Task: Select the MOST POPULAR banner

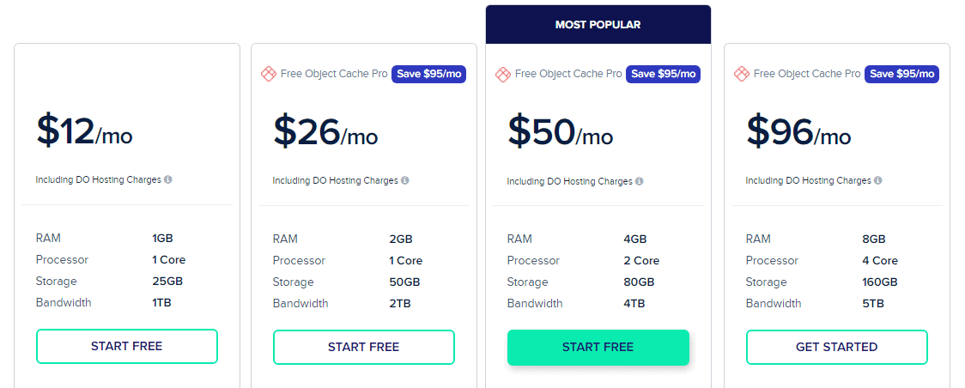Action: (598, 25)
